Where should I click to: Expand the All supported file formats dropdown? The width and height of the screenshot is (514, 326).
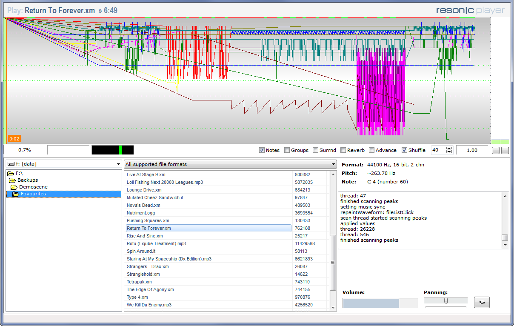(x=230, y=164)
